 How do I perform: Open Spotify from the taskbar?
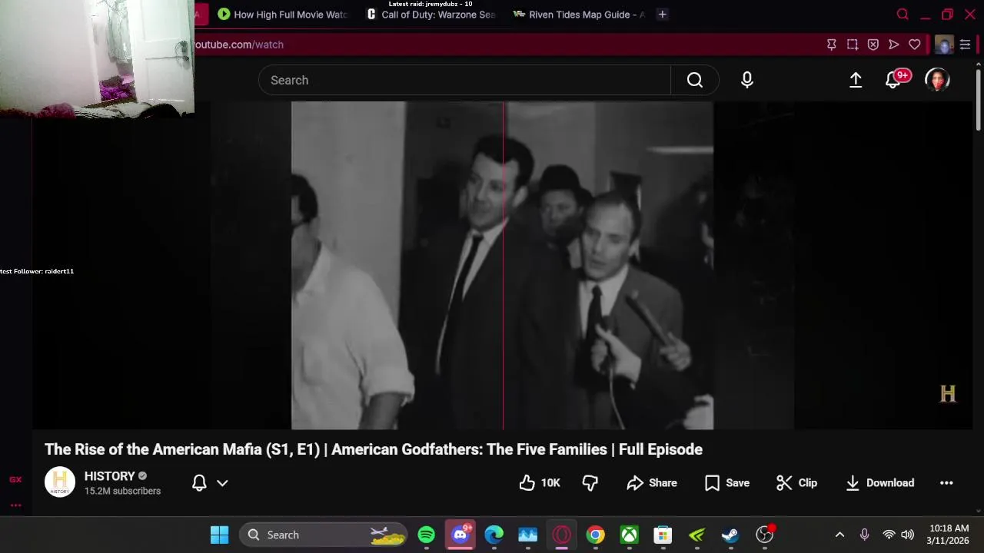(x=427, y=535)
